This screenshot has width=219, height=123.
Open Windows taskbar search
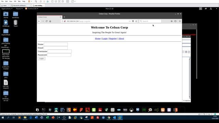[8, 118]
